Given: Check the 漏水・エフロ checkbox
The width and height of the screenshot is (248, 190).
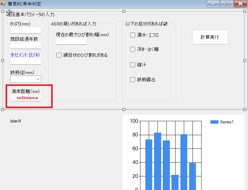Looking at the screenshot, I should (x=133, y=35).
